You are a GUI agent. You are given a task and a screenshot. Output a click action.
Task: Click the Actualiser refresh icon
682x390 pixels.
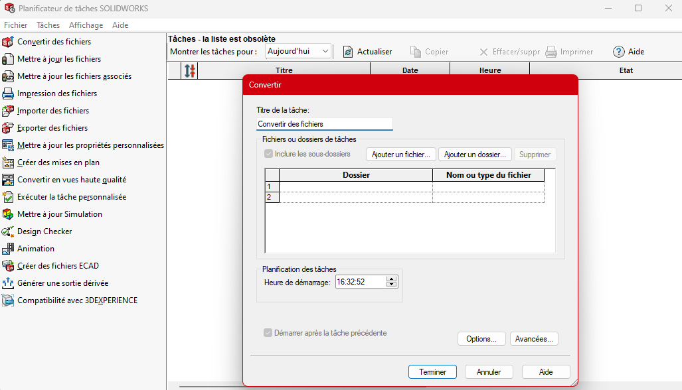coord(348,52)
